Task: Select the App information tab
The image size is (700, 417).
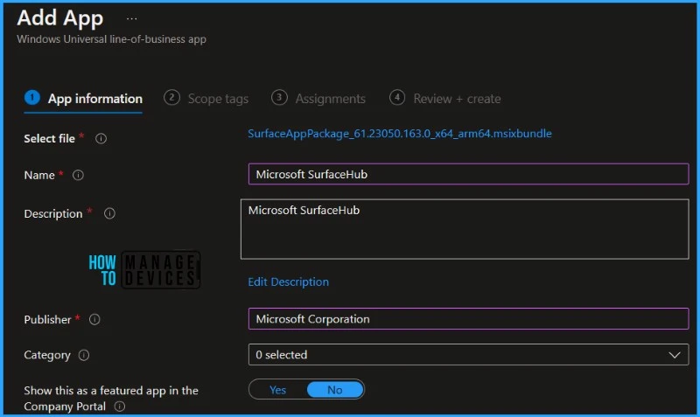Action: click(83, 99)
